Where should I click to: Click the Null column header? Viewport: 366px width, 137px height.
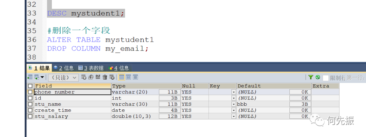pyautogui.click(x=195, y=86)
